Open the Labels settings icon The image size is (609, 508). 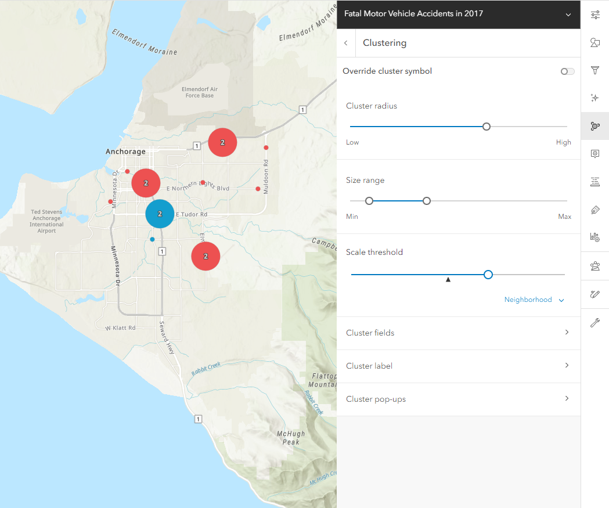595,210
